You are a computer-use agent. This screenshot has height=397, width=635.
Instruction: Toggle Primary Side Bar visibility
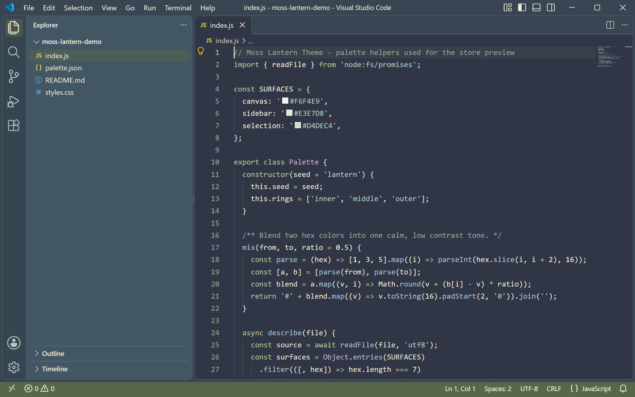(522, 7)
